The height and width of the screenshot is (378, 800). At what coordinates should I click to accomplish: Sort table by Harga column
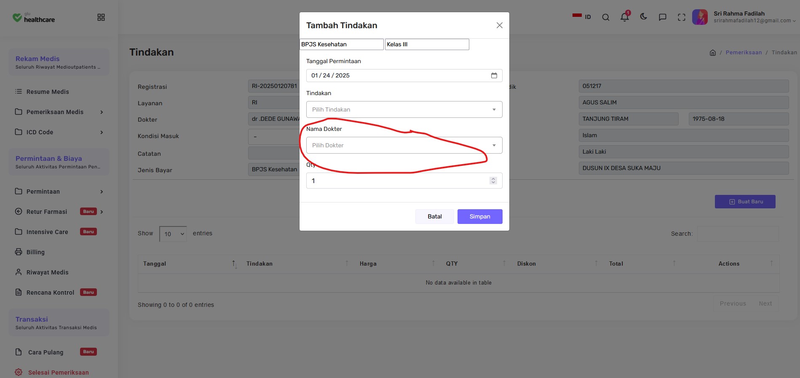[x=398, y=264]
